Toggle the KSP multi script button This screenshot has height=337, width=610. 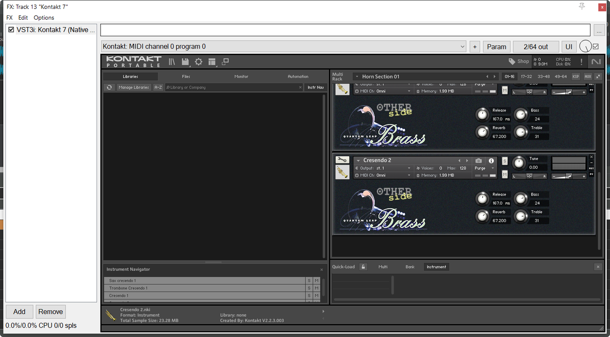pos(576,76)
